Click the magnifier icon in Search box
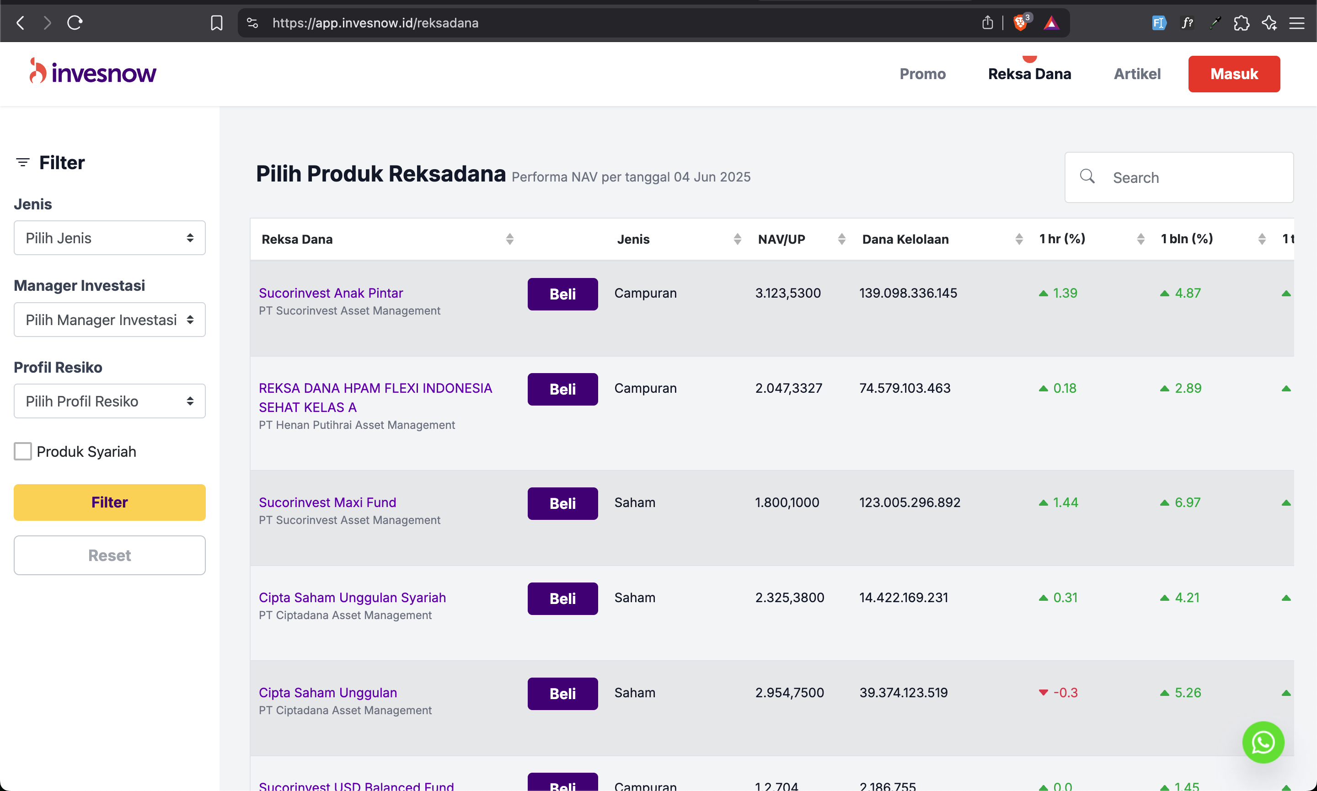Screen dimensions: 1317x791 coord(1087,176)
